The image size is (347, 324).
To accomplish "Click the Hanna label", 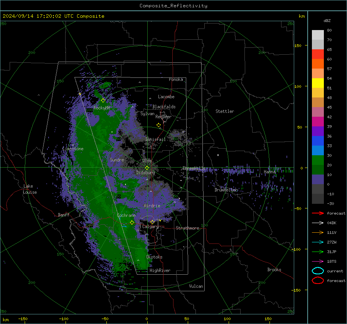I will coord(270,172).
